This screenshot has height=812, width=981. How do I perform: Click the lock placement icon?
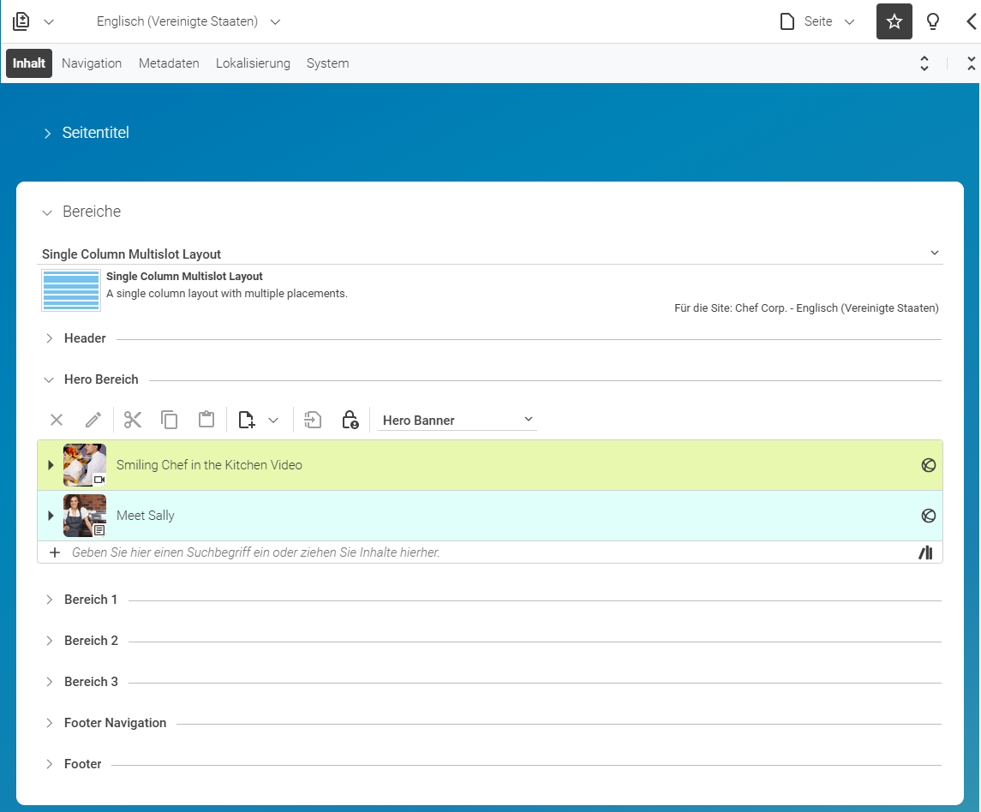(350, 420)
